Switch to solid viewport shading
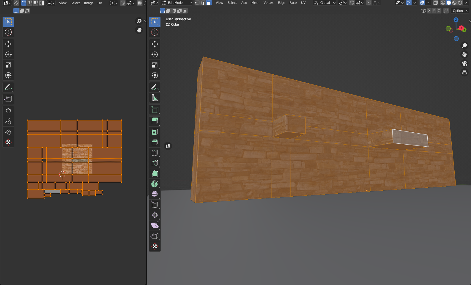The image size is (471, 285). [x=449, y=3]
